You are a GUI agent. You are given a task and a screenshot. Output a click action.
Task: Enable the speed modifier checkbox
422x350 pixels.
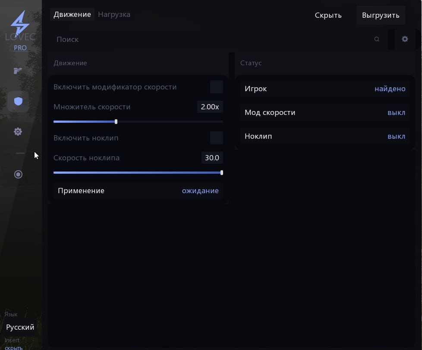(216, 87)
